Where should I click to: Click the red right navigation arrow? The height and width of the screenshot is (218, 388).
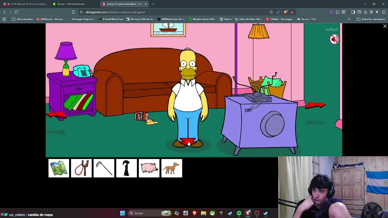pyautogui.click(x=315, y=105)
